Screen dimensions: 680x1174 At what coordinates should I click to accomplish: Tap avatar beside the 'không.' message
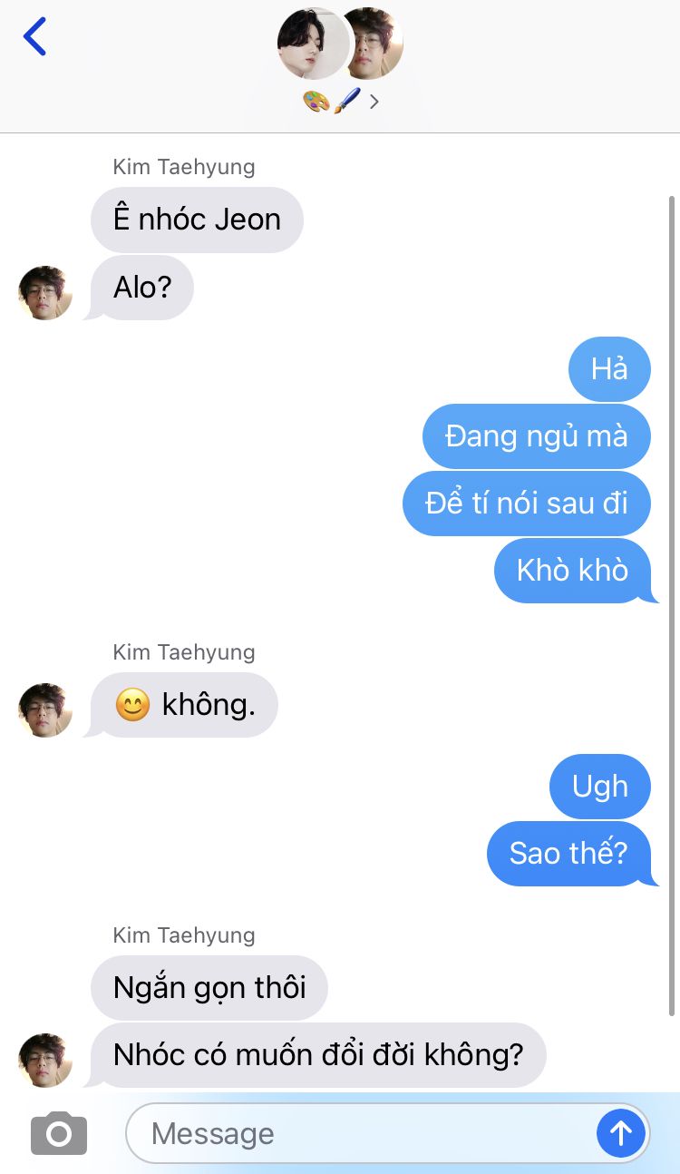point(45,710)
